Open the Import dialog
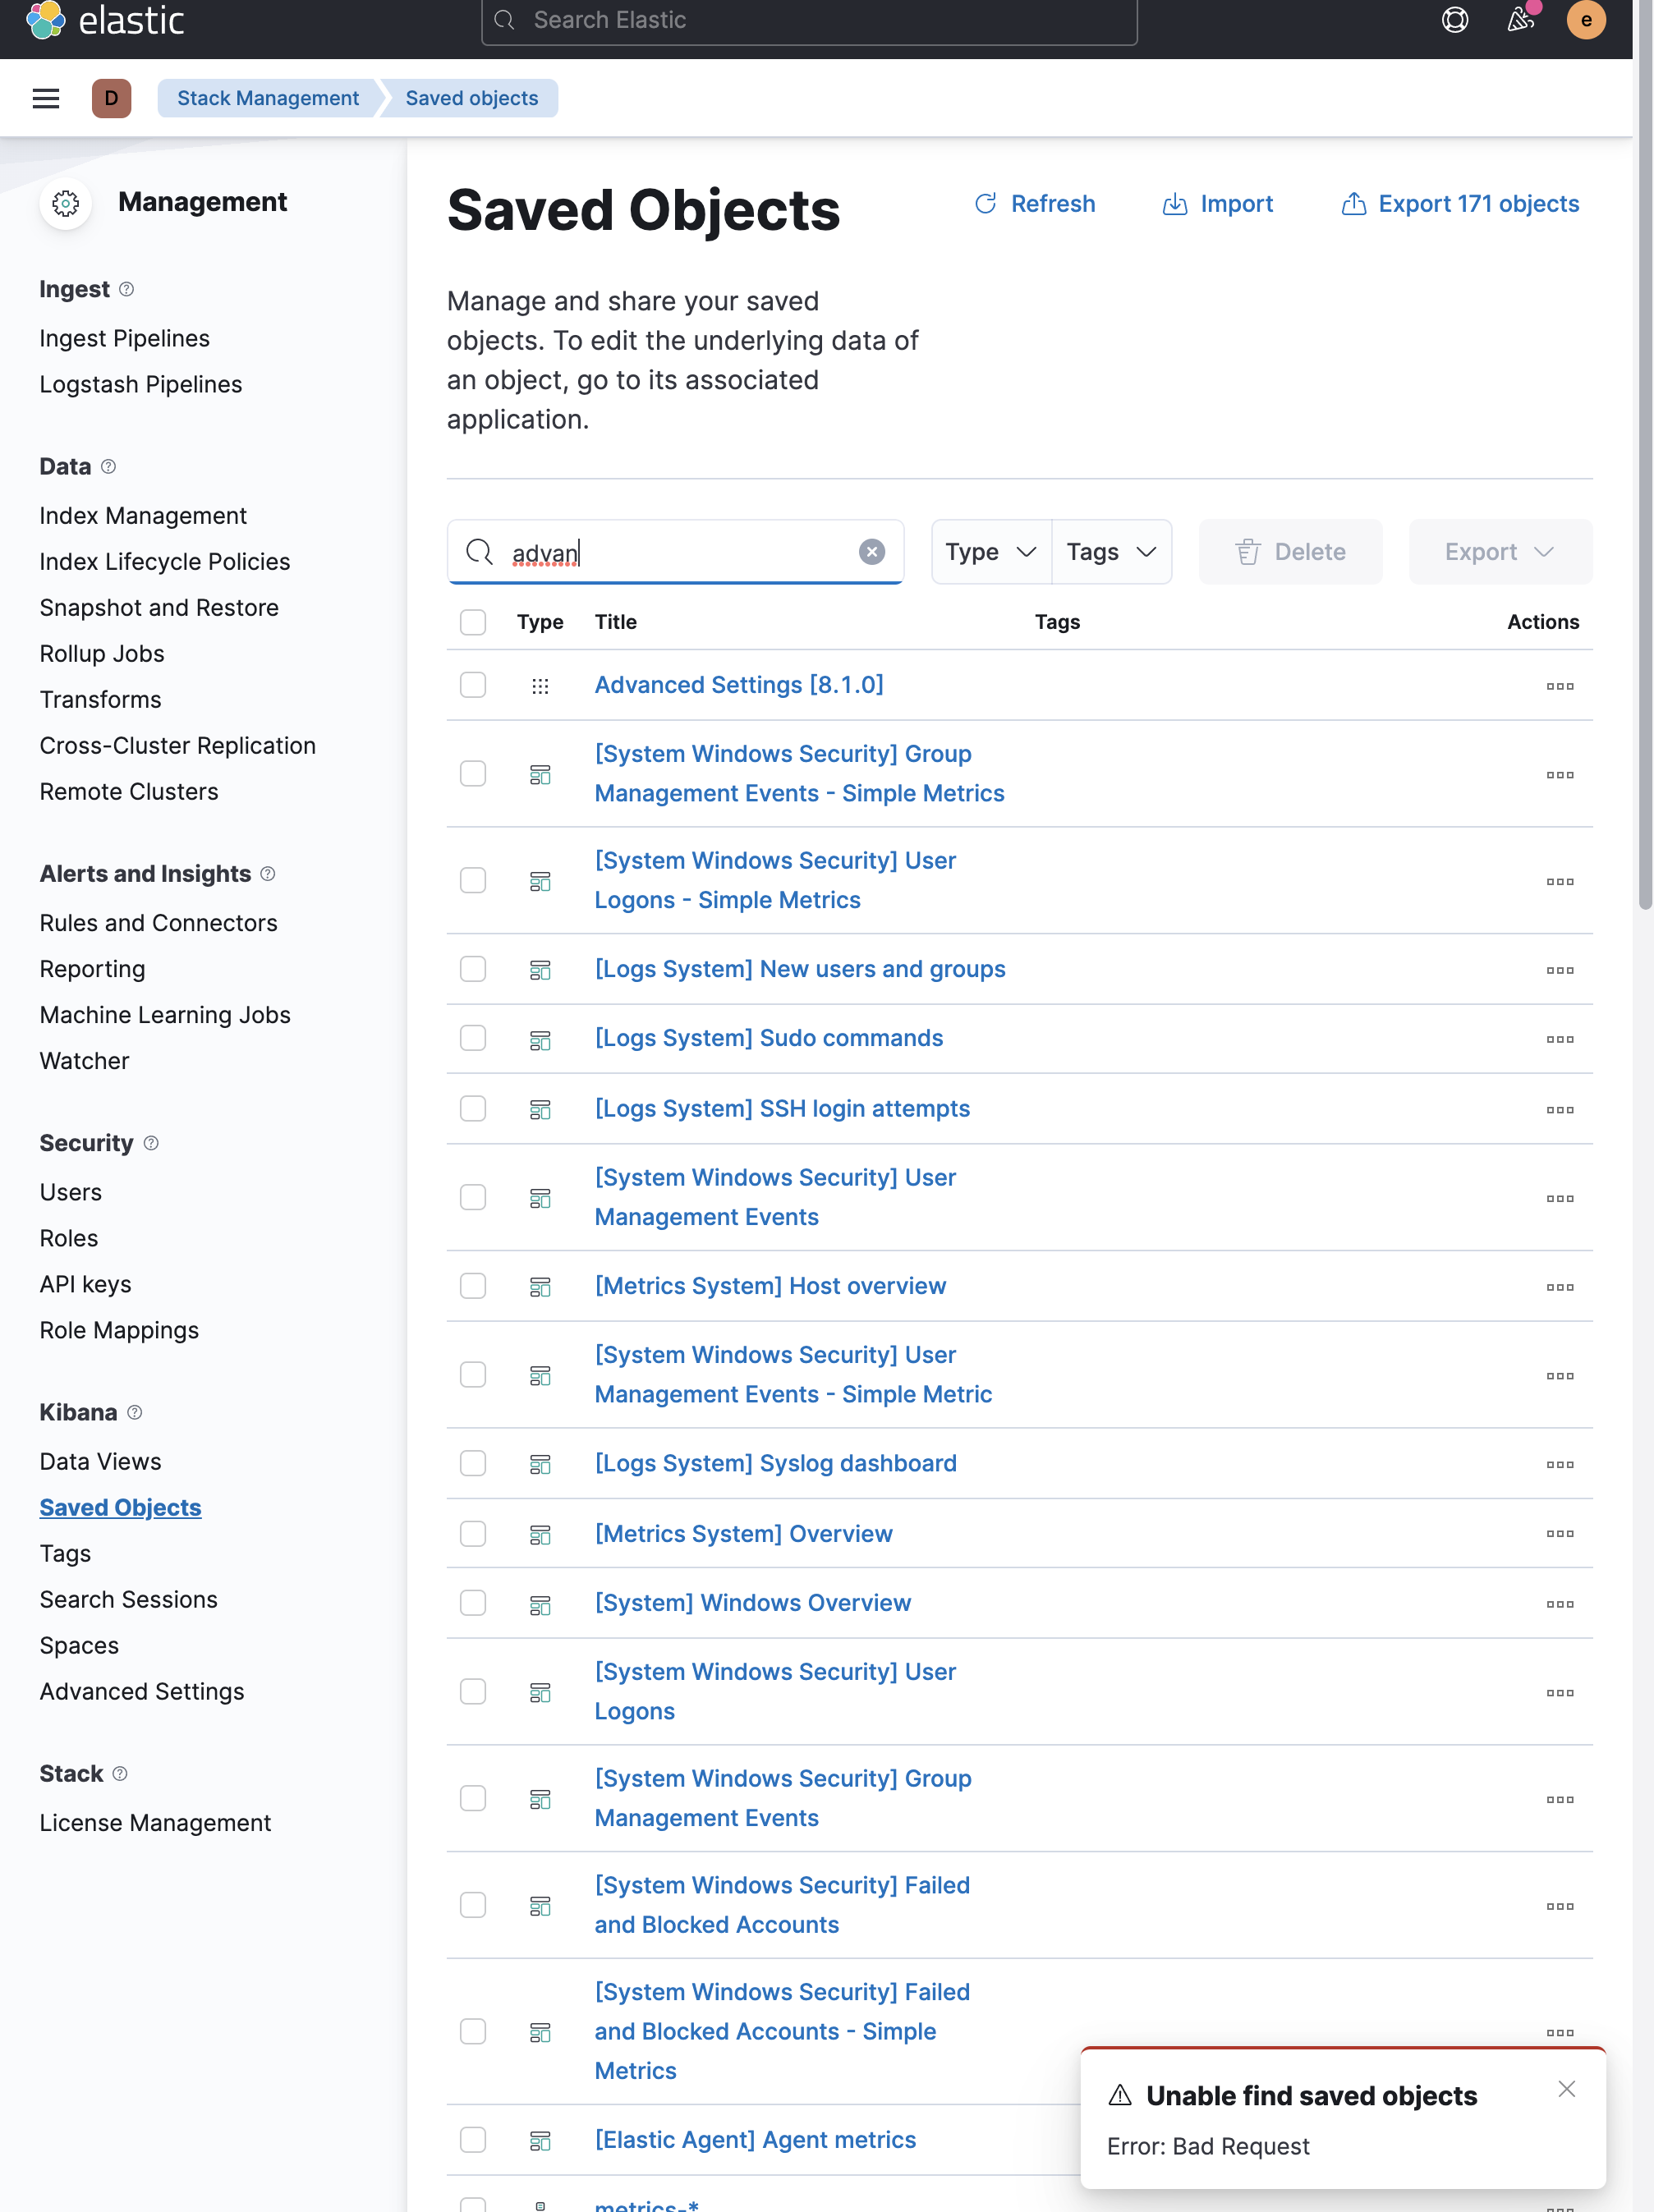 pyautogui.click(x=1218, y=203)
